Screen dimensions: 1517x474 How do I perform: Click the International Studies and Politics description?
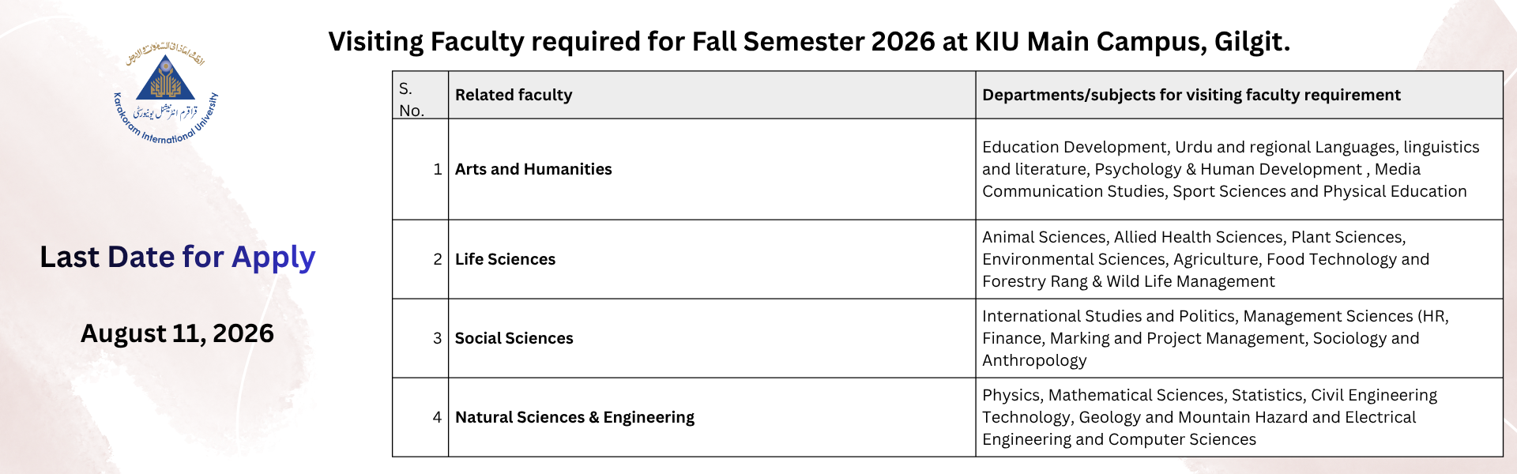pyautogui.click(x=1216, y=338)
